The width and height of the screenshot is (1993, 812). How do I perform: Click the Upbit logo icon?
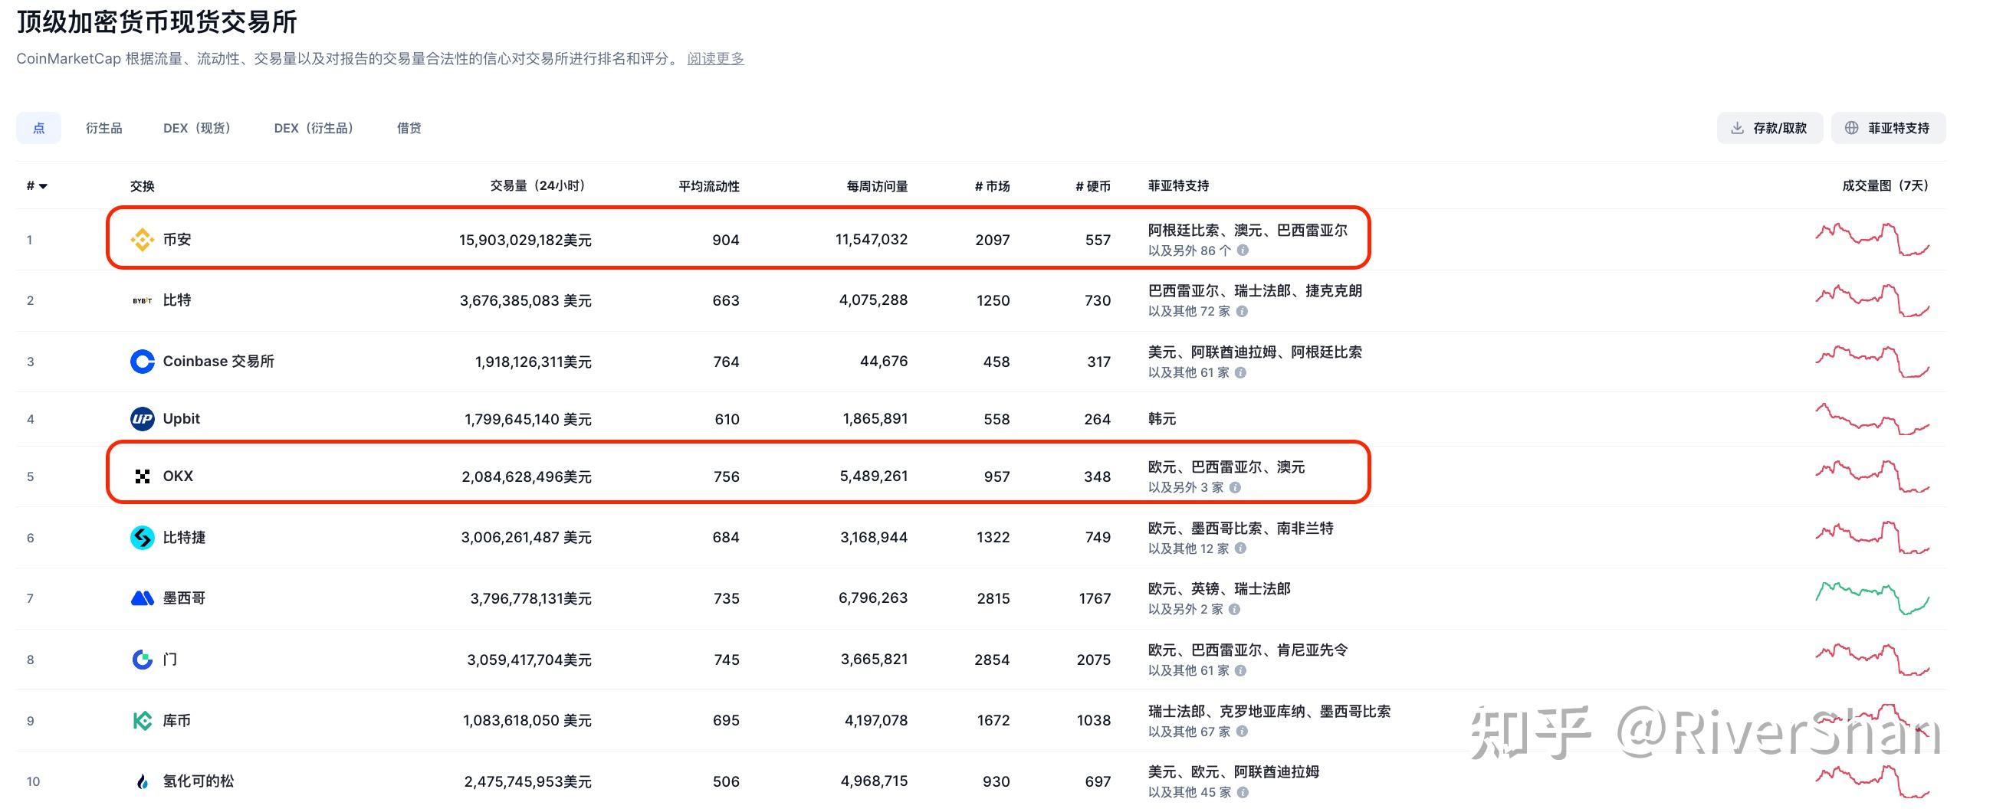(x=142, y=419)
